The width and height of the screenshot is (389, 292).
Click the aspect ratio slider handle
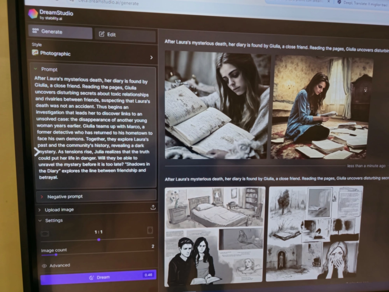coord(99,240)
